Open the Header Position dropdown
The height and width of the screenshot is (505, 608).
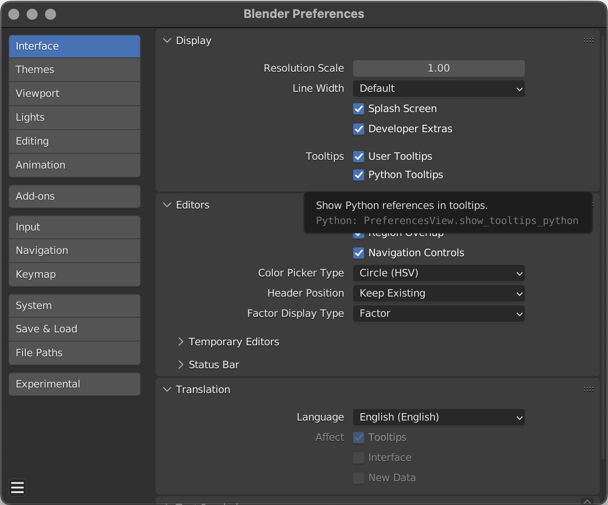coord(439,293)
